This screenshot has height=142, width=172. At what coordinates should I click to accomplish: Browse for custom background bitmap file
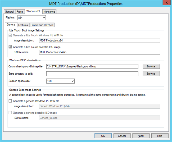(151, 66)
